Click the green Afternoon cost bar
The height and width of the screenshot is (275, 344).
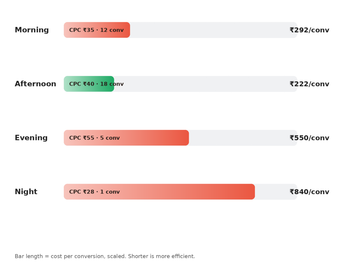click(89, 84)
